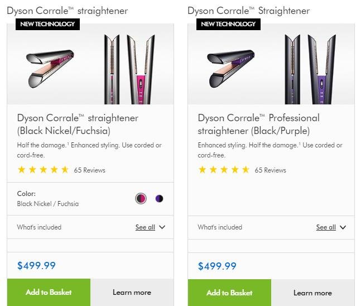This screenshot has height=306, width=356.
Task: Add fuchsia Corrale straightener to basket
Action: tap(49, 293)
